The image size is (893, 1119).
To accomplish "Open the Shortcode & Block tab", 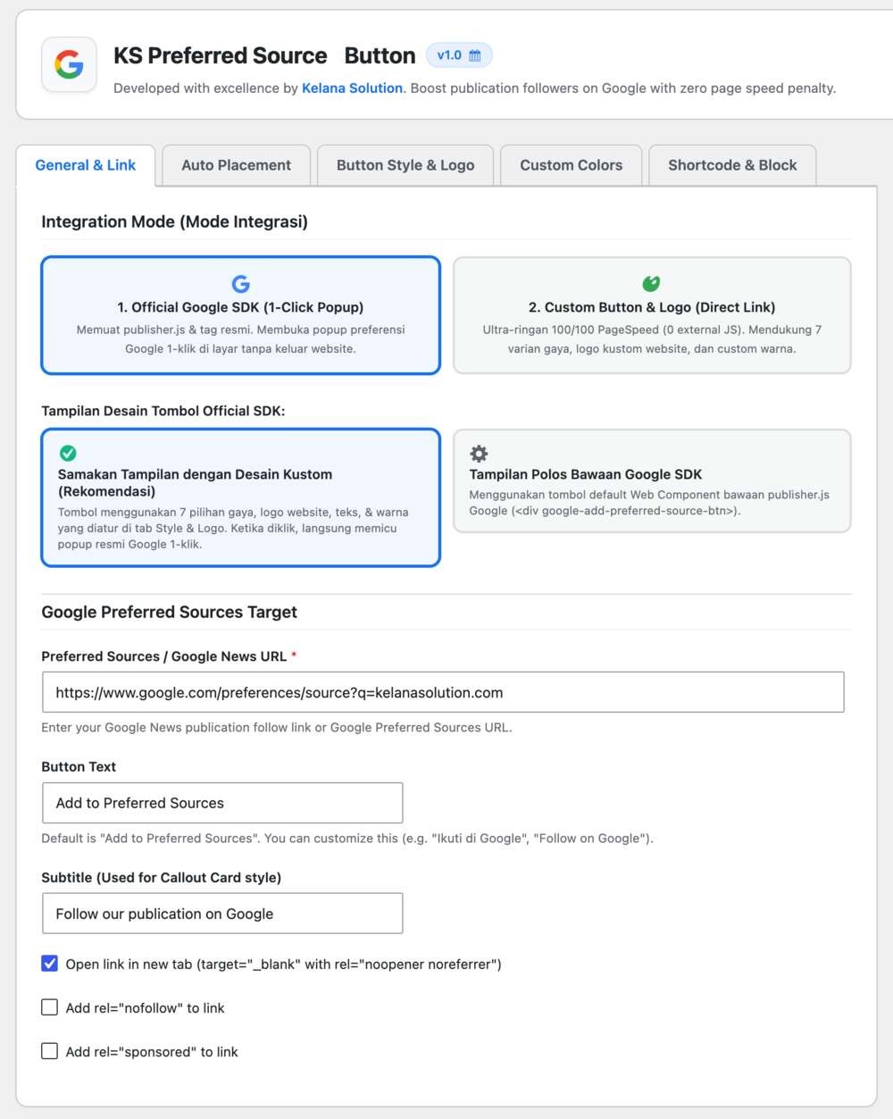I will click(732, 165).
